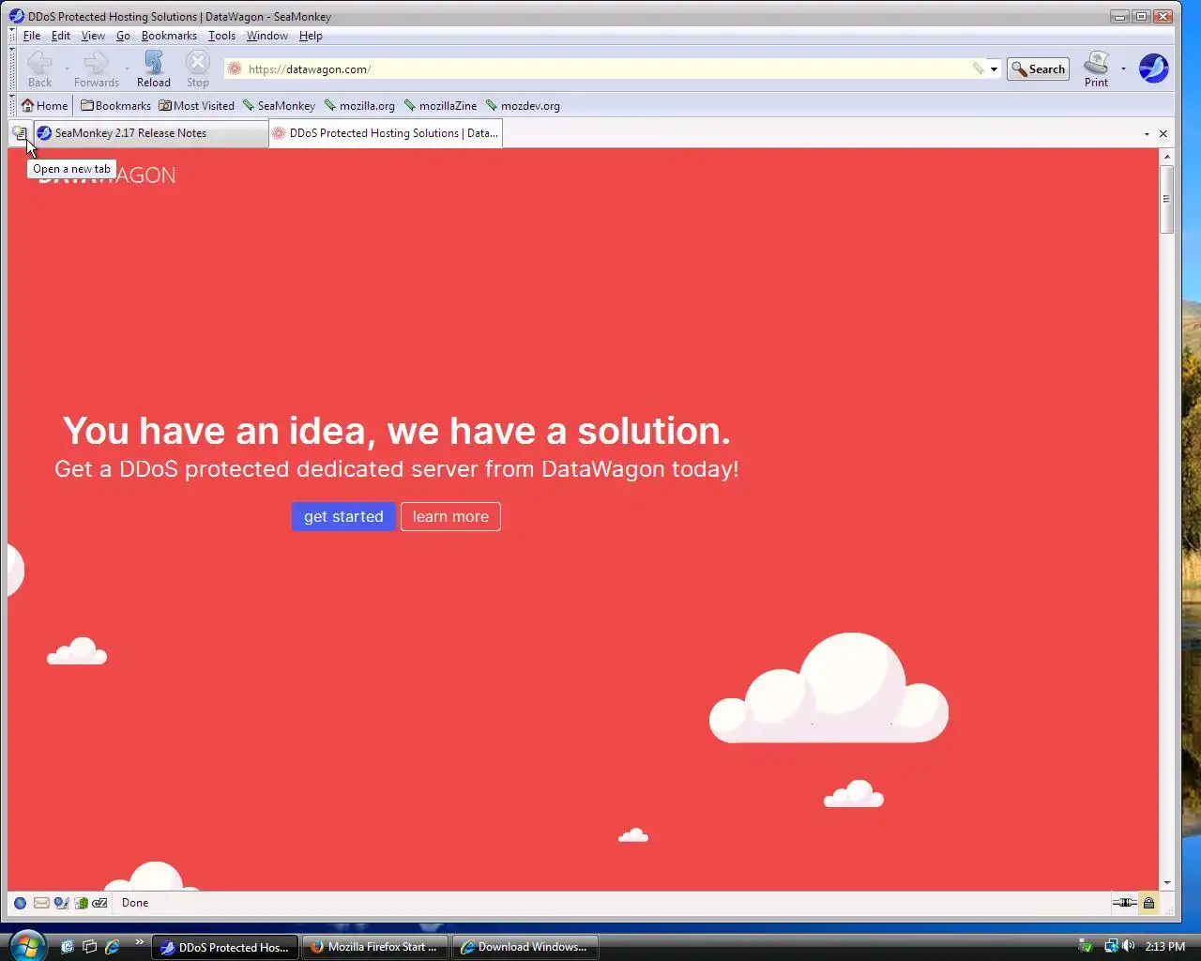Click the SeaMonkey throbber logo

pyautogui.click(x=1153, y=69)
